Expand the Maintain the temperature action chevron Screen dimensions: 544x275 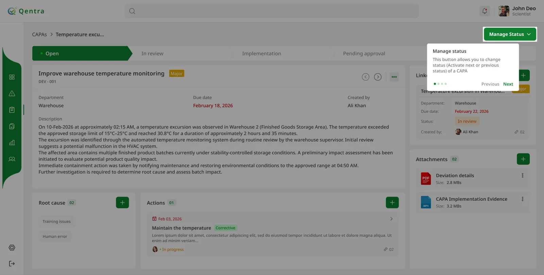(x=391, y=219)
